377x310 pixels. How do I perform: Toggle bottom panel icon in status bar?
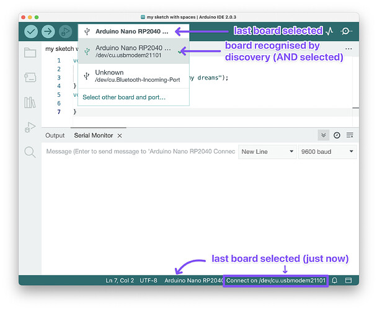348,280
